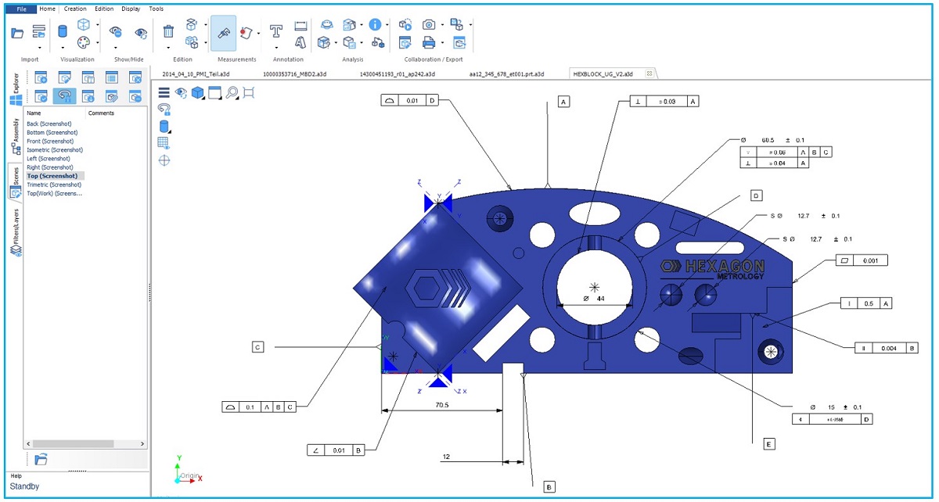The height and width of the screenshot is (502, 939).
Task: Open the color palette tool in Visualization
Action: (x=84, y=41)
